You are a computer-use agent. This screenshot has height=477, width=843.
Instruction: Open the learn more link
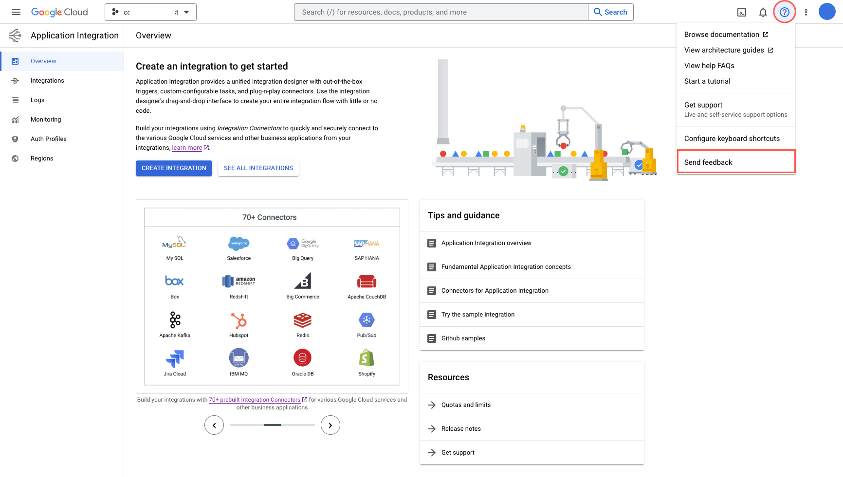coord(187,147)
